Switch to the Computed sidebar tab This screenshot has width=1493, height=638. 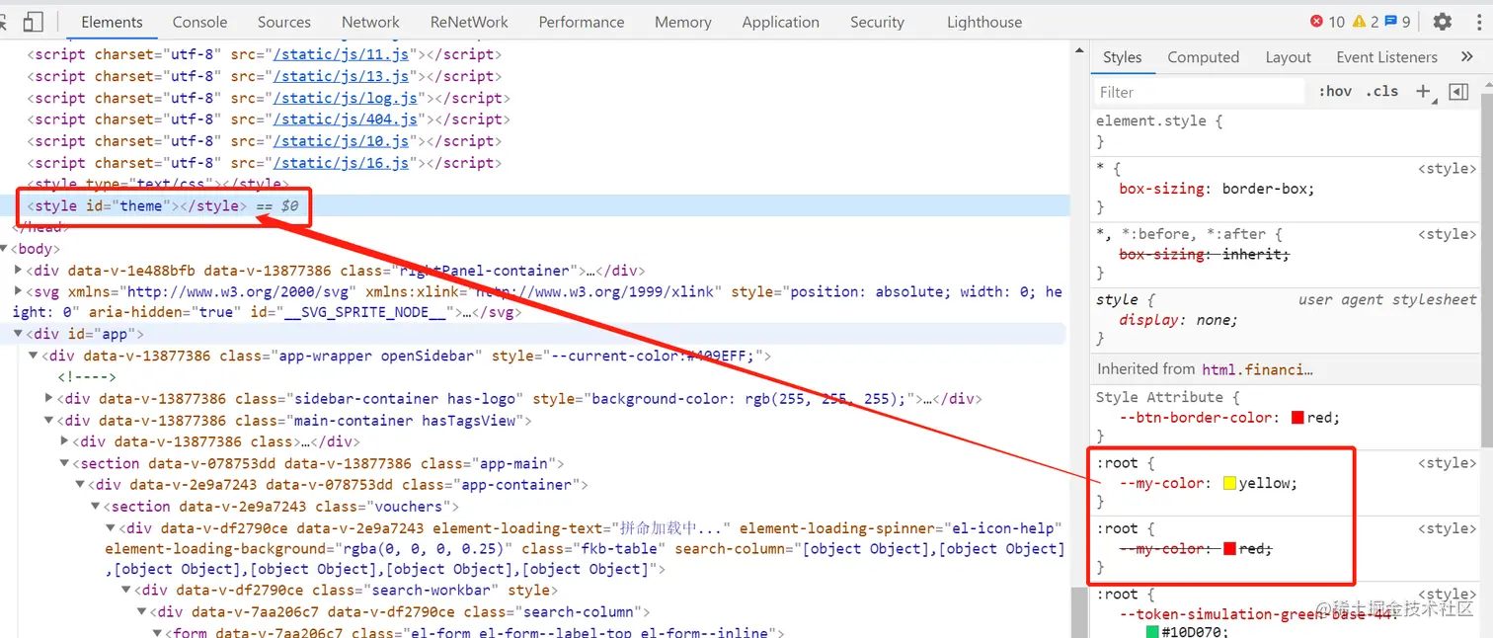tap(1203, 57)
